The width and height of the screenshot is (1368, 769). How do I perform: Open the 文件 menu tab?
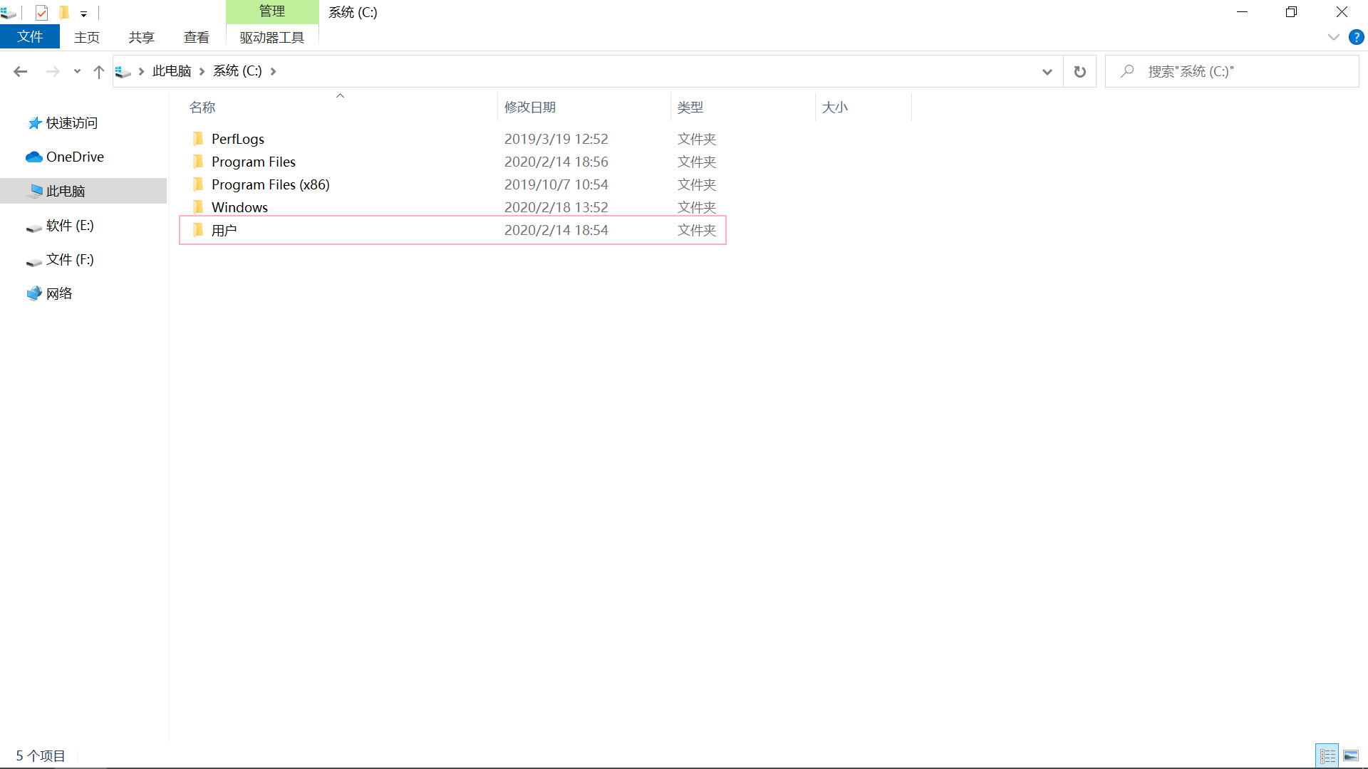(x=30, y=37)
